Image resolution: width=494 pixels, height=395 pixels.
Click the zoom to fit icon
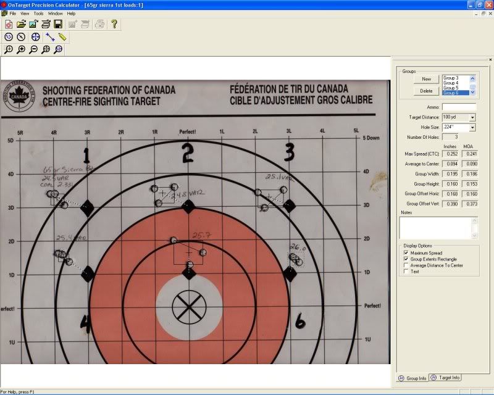tap(46, 49)
